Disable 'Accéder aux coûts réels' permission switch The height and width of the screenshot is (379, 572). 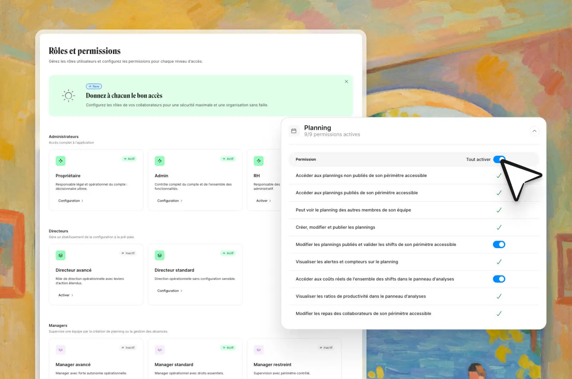coord(499,279)
